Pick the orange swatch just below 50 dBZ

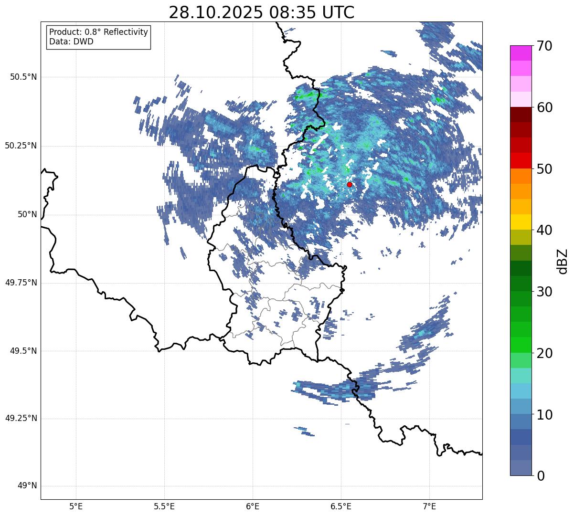[x=521, y=176]
